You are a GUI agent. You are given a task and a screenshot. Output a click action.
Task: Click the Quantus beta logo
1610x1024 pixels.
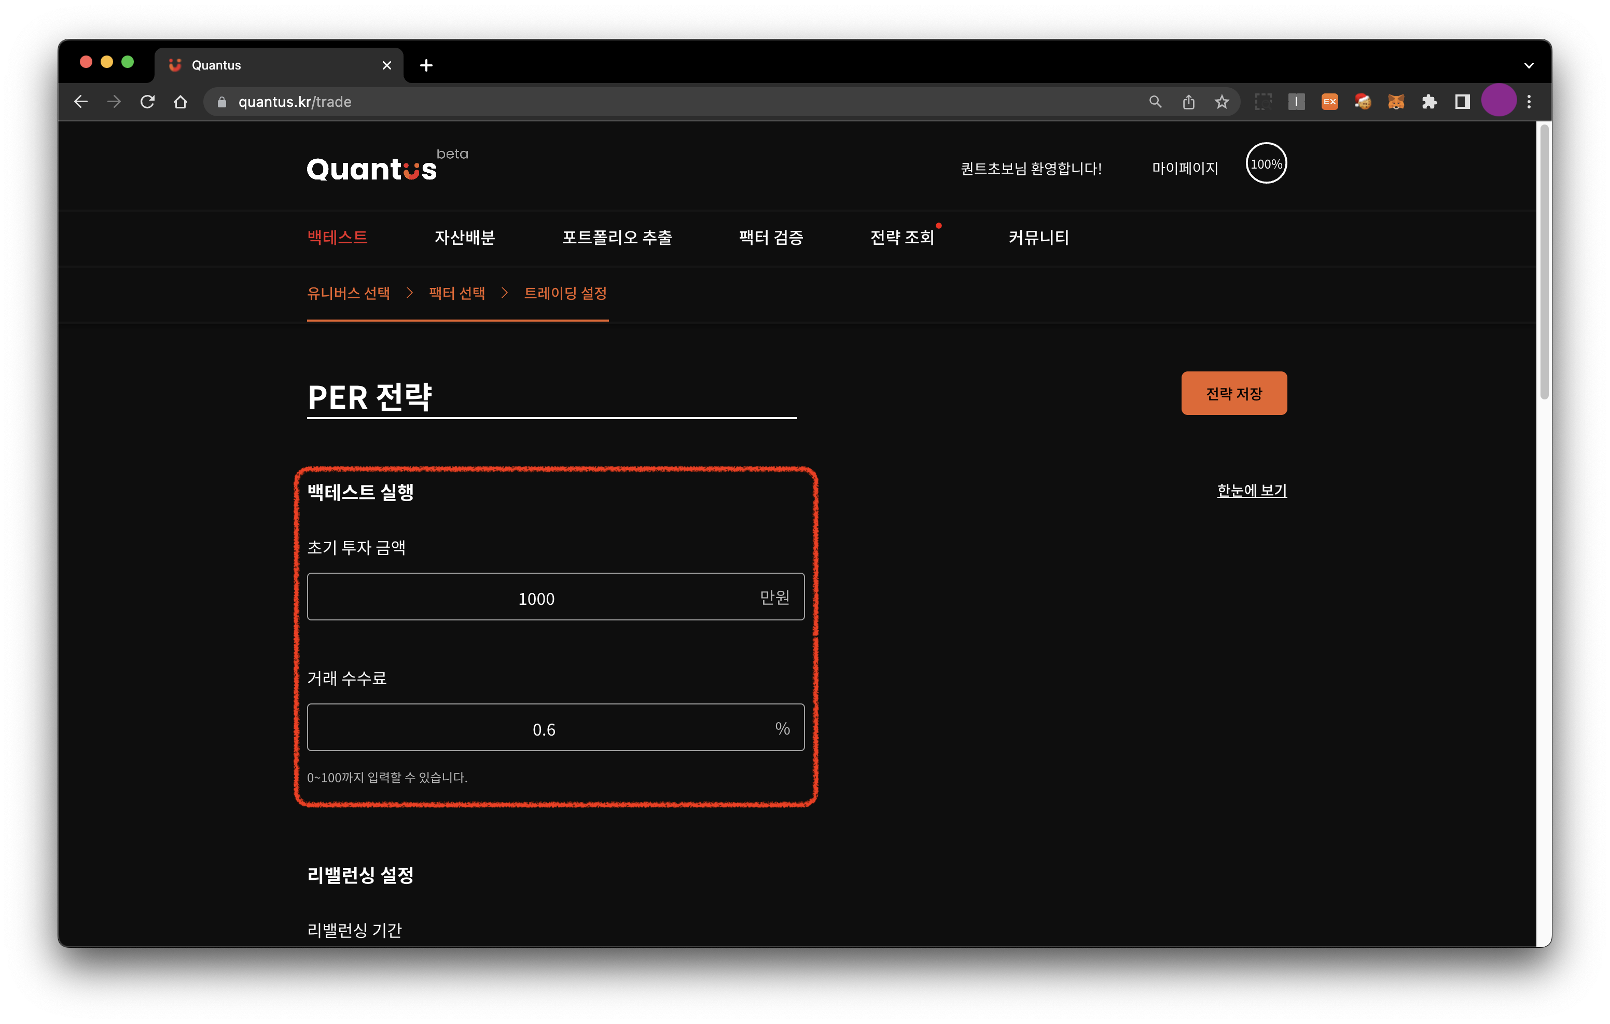tap(372, 169)
